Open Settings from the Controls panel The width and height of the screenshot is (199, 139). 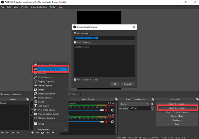[x=177, y=120]
